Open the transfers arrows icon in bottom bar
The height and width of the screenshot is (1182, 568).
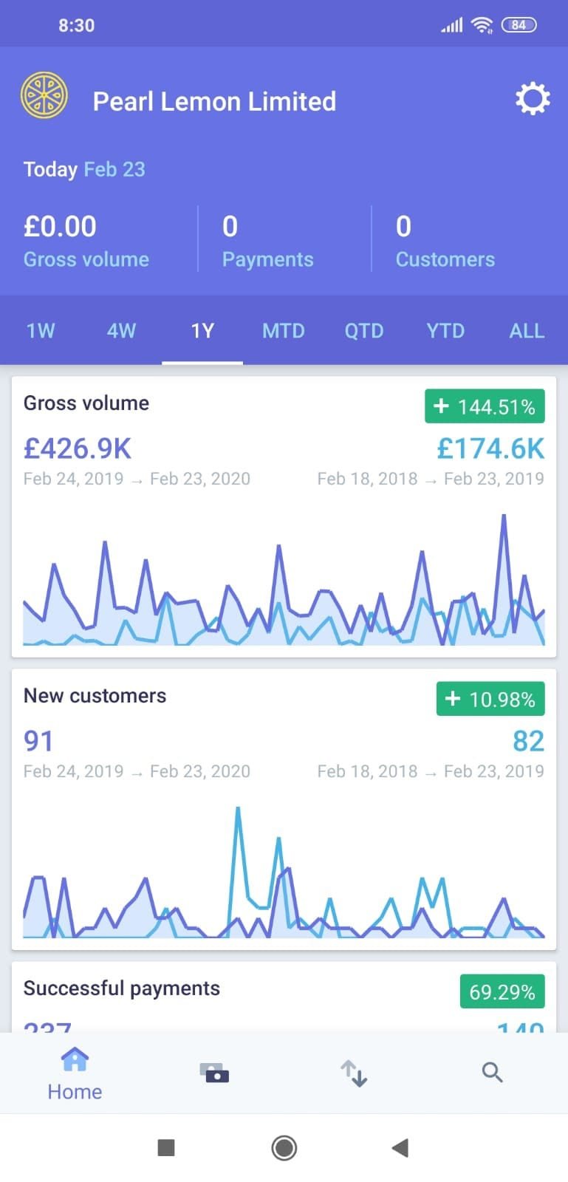pos(354,1073)
